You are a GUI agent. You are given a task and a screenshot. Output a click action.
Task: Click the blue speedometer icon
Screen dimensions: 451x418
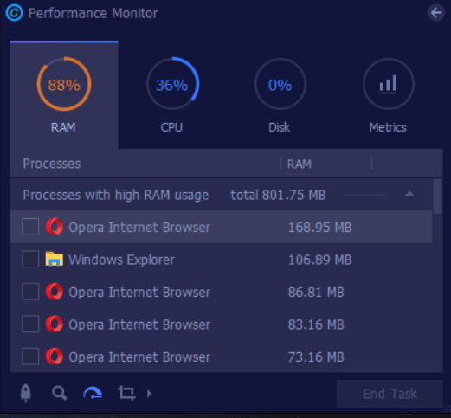tap(93, 393)
